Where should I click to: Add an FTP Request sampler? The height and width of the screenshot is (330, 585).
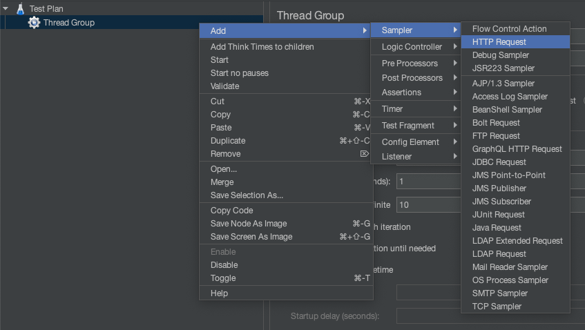coord(516,136)
